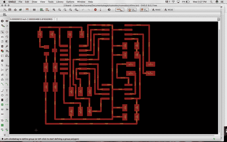Select the Meander tool

(x=2, y=80)
